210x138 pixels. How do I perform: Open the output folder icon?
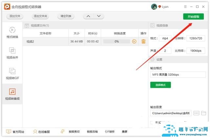coord(203,113)
